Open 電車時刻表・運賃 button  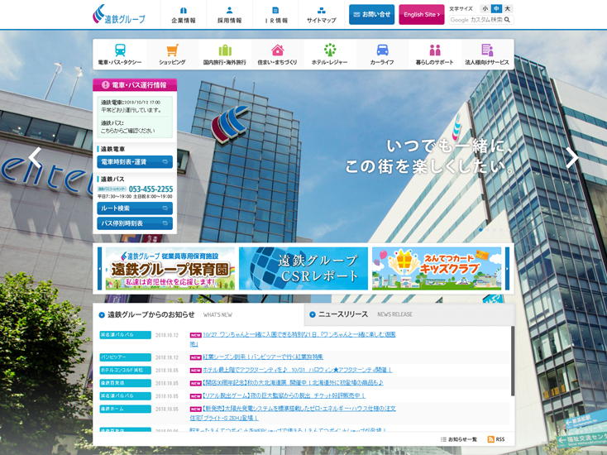135,162
